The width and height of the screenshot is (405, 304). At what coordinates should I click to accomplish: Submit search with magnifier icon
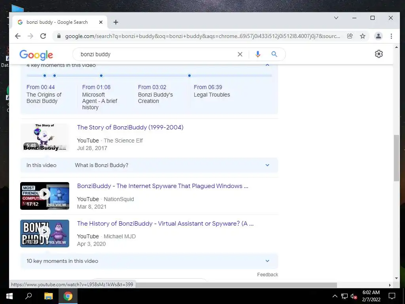point(274,54)
